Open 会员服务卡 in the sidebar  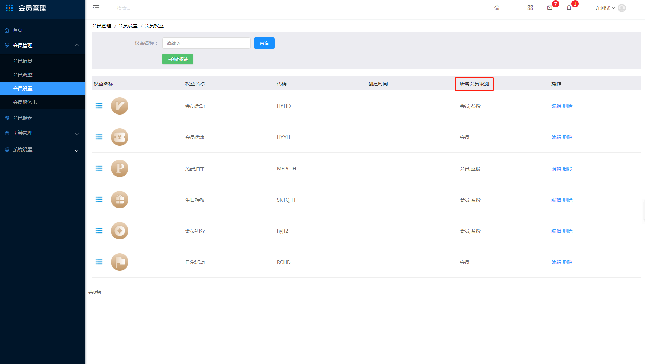point(42,102)
